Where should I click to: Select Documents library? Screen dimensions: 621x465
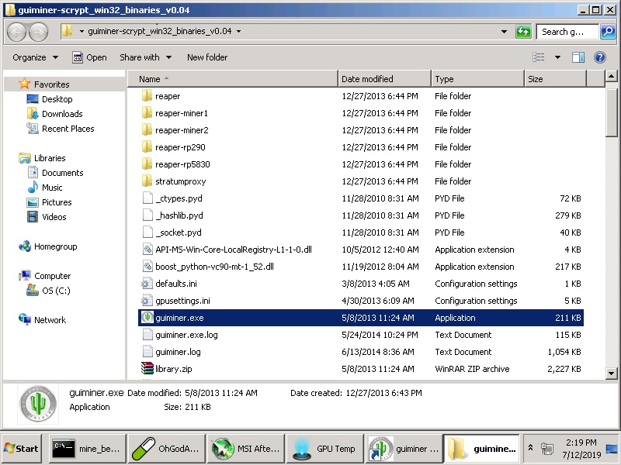click(63, 173)
